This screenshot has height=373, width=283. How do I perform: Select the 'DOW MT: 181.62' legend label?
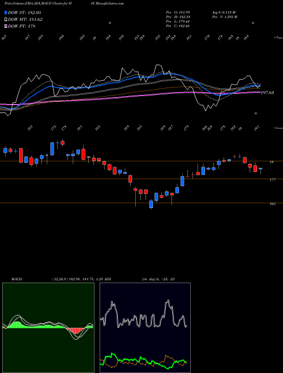25,19
